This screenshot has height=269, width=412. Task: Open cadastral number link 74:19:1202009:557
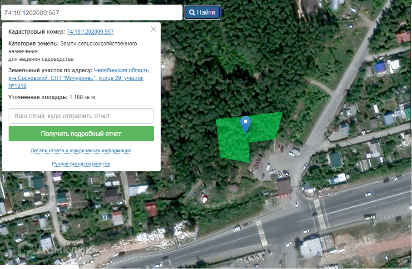90,31
